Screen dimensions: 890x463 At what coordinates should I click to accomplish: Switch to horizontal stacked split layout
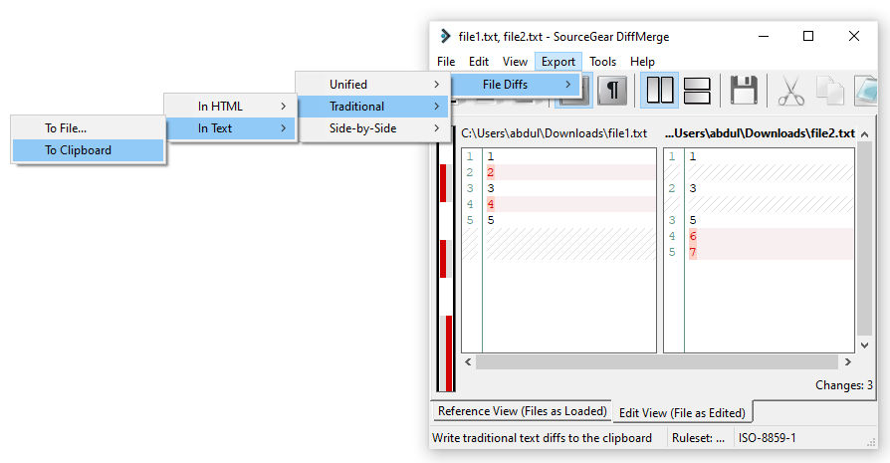697,91
